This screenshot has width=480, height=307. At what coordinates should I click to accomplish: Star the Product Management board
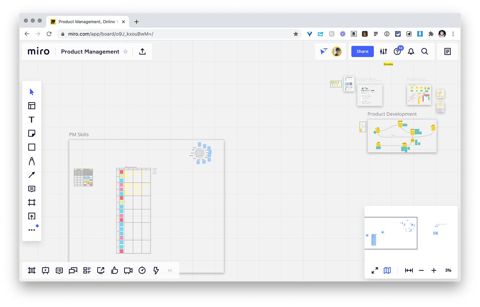point(126,51)
